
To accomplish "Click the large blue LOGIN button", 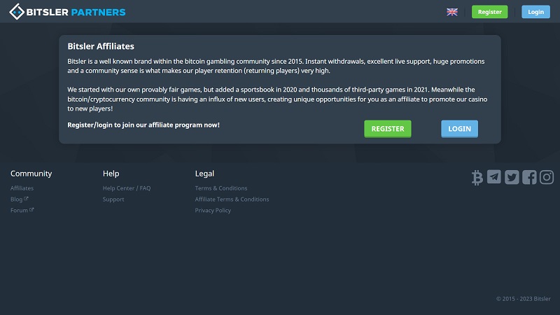I will pos(459,129).
